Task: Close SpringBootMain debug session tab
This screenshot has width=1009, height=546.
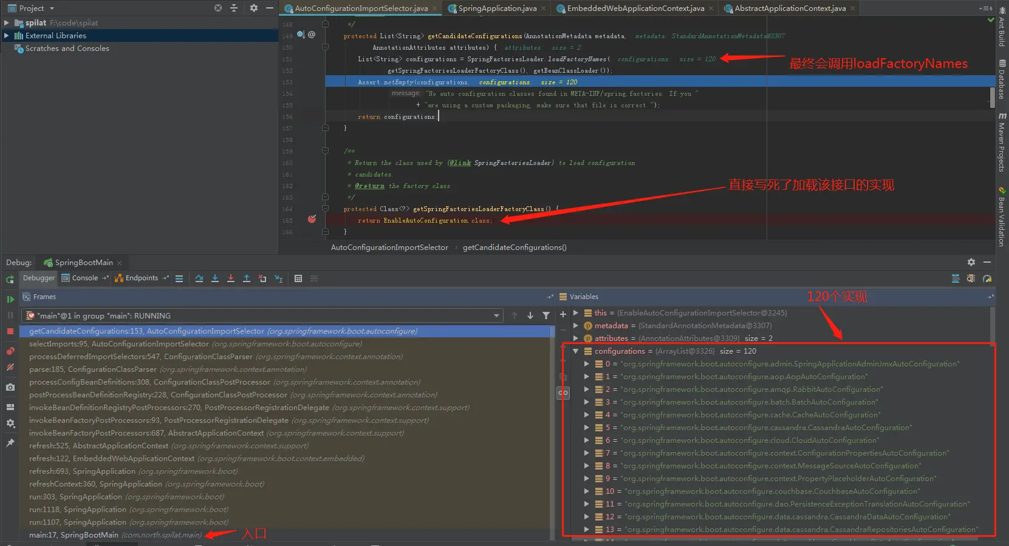Action: pos(120,263)
